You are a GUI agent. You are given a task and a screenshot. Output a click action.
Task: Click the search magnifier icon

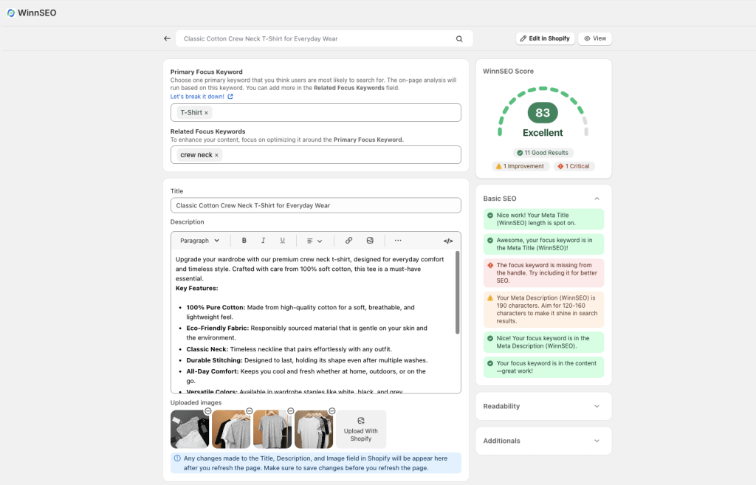click(459, 39)
